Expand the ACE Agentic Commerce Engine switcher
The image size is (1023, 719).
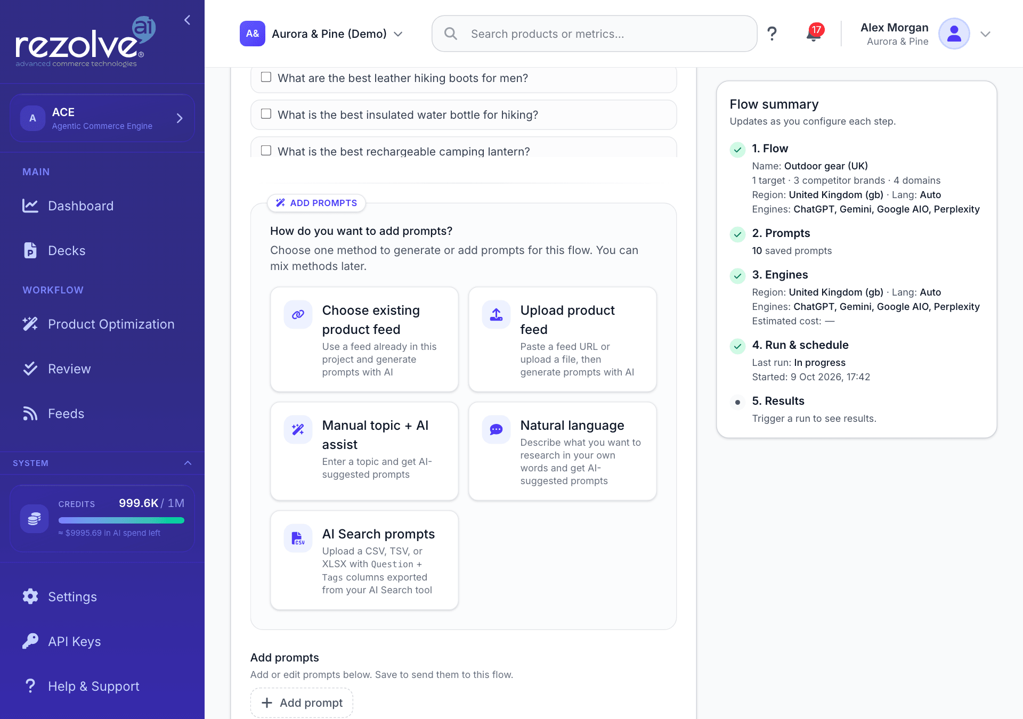(x=102, y=118)
